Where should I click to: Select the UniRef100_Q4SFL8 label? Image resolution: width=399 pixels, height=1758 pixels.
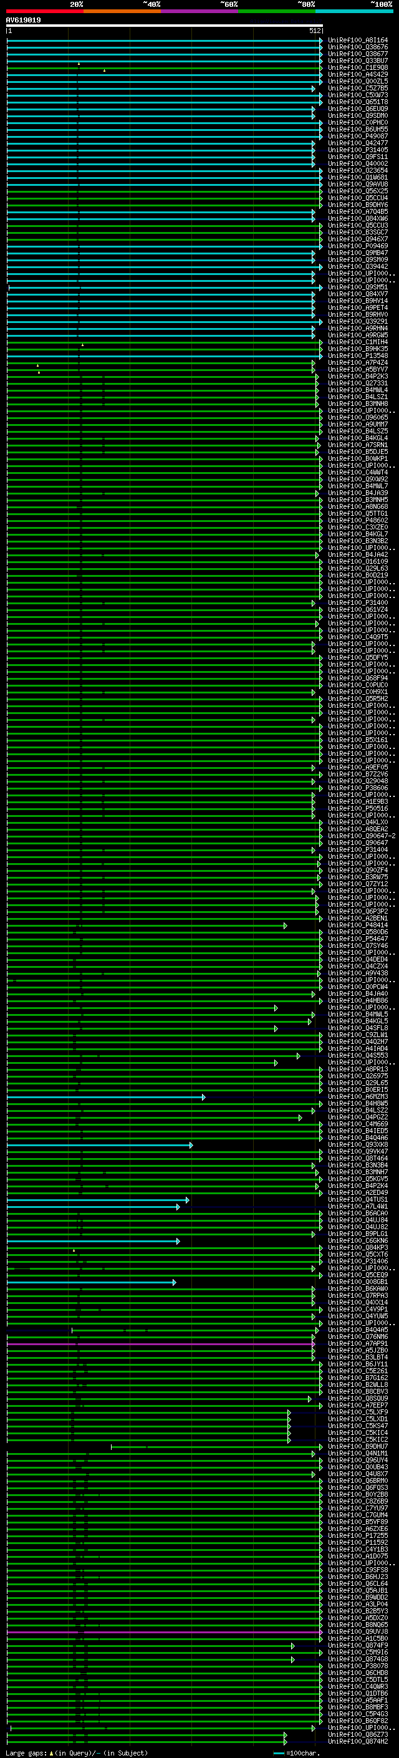click(358, 1028)
